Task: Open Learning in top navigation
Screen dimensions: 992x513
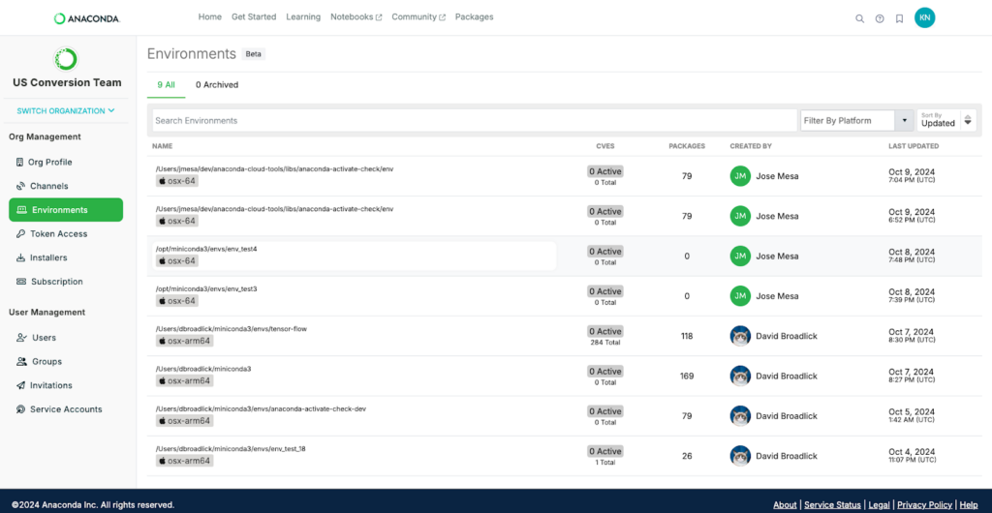Action: 303,17
